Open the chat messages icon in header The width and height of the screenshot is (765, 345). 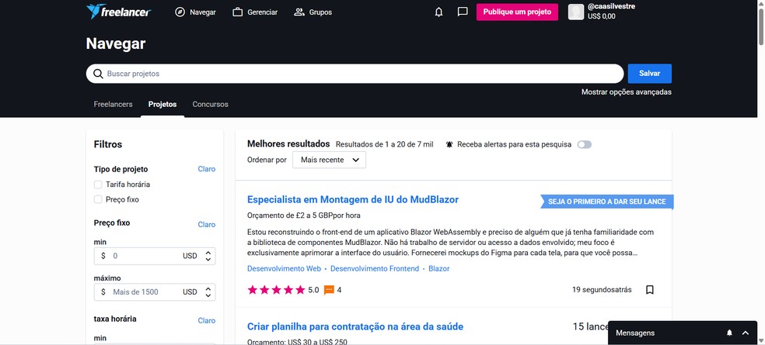point(463,12)
